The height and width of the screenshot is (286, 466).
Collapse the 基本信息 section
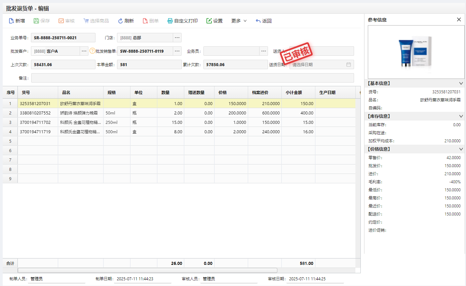point(461,83)
